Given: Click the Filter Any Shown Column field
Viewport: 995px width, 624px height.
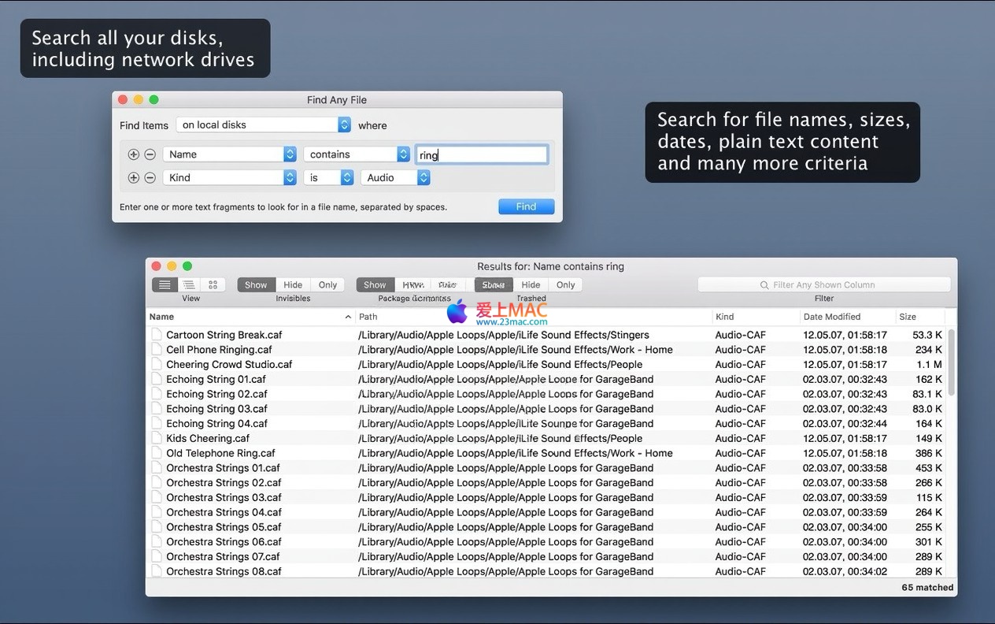Looking at the screenshot, I should [823, 285].
